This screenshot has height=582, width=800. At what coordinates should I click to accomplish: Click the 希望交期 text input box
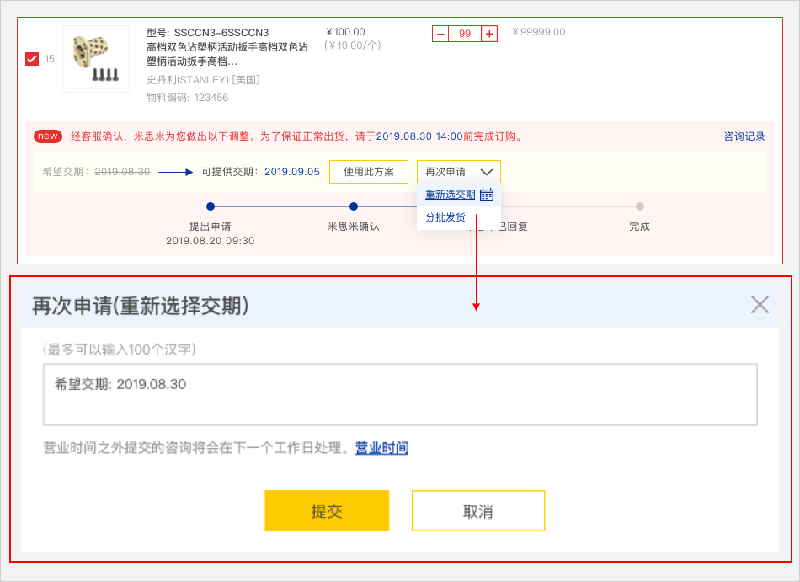pyautogui.click(x=400, y=394)
